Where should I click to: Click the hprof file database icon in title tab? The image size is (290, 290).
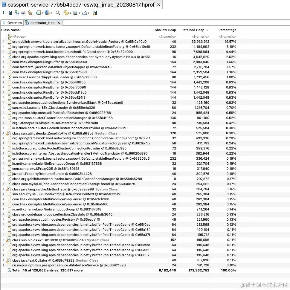pyautogui.click(x=4, y=4)
